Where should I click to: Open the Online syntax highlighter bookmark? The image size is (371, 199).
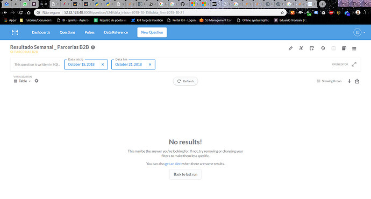click(x=253, y=20)
